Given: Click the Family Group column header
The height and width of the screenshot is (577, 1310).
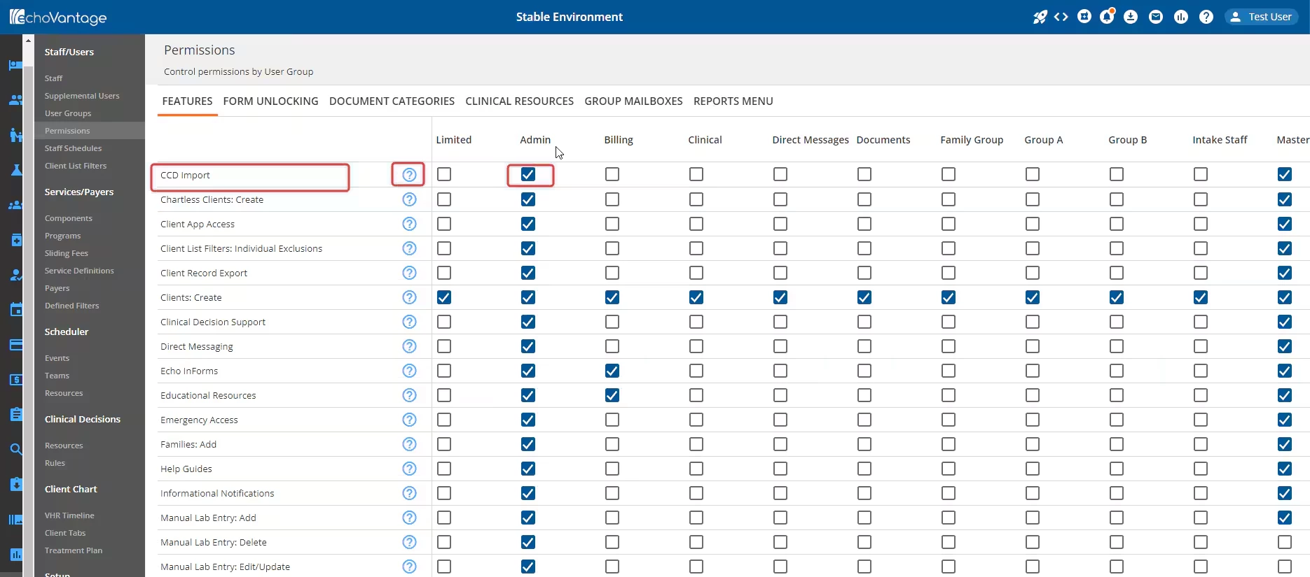Looking at the screenshot, I should pyautogui.click(x=972, y=140).
